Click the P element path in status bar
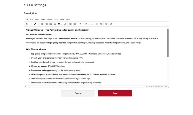The height and width of the screenshot is (115, 193). click(25, 86)
